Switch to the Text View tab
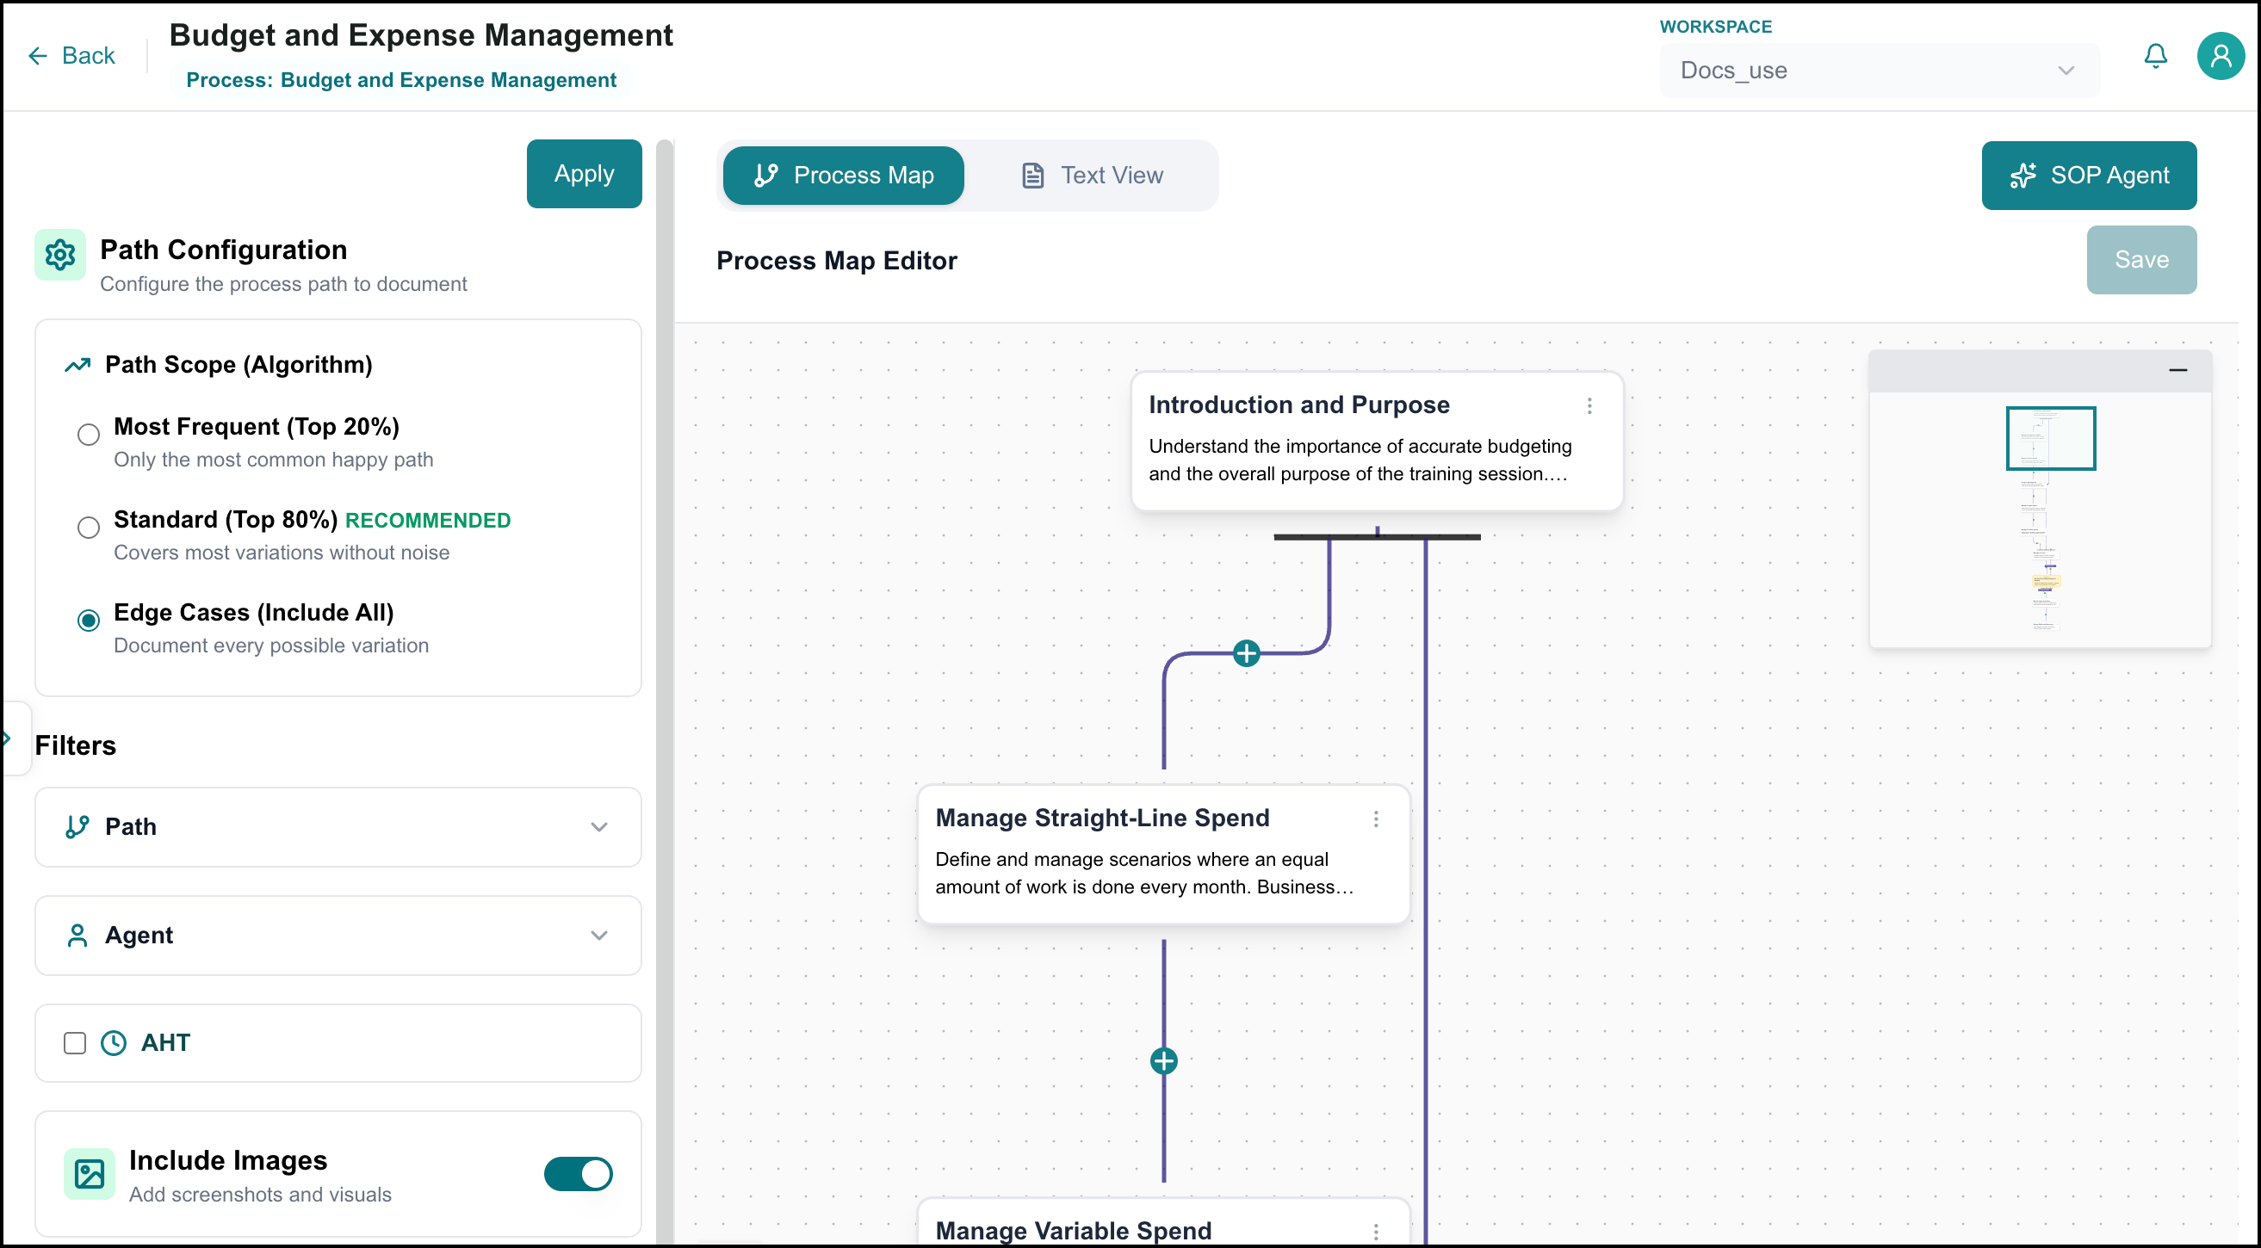 (1092, 176)
